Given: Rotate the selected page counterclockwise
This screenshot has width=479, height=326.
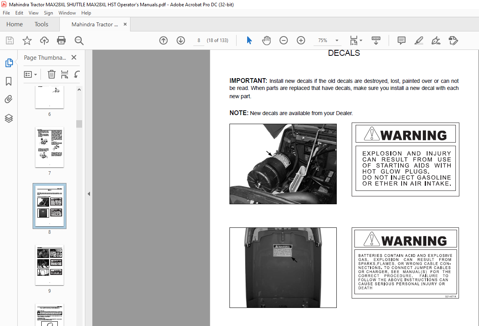Looking at the screenshot, I should click(77, 74).
